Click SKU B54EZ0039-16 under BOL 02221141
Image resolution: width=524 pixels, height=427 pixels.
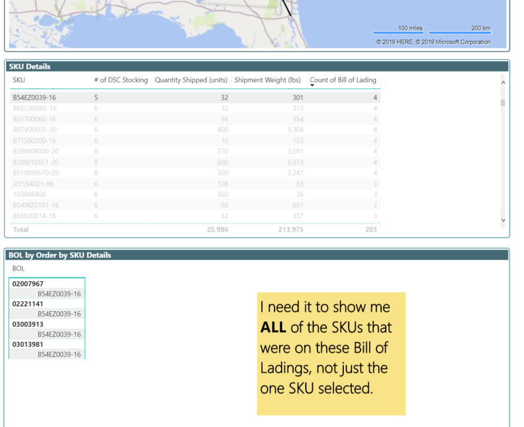59,314
